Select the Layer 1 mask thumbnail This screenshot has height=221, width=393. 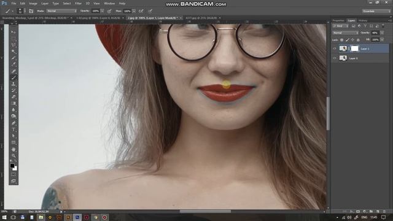[x=354, y=48]
